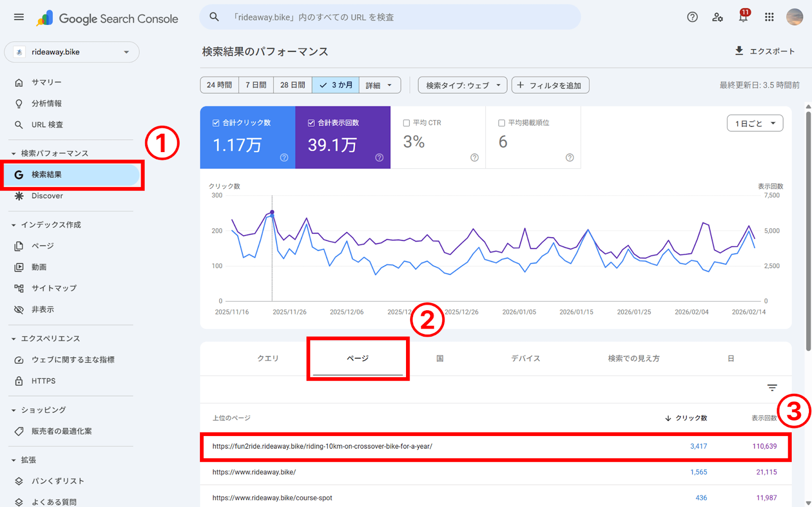
Task: Enable the 平均CTR metric checkbox
Action: (x=406, y=122)
